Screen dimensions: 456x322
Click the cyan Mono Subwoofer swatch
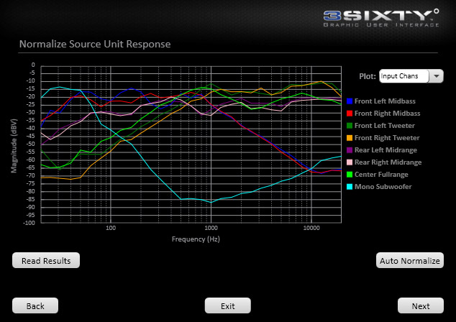click(350, 187)
